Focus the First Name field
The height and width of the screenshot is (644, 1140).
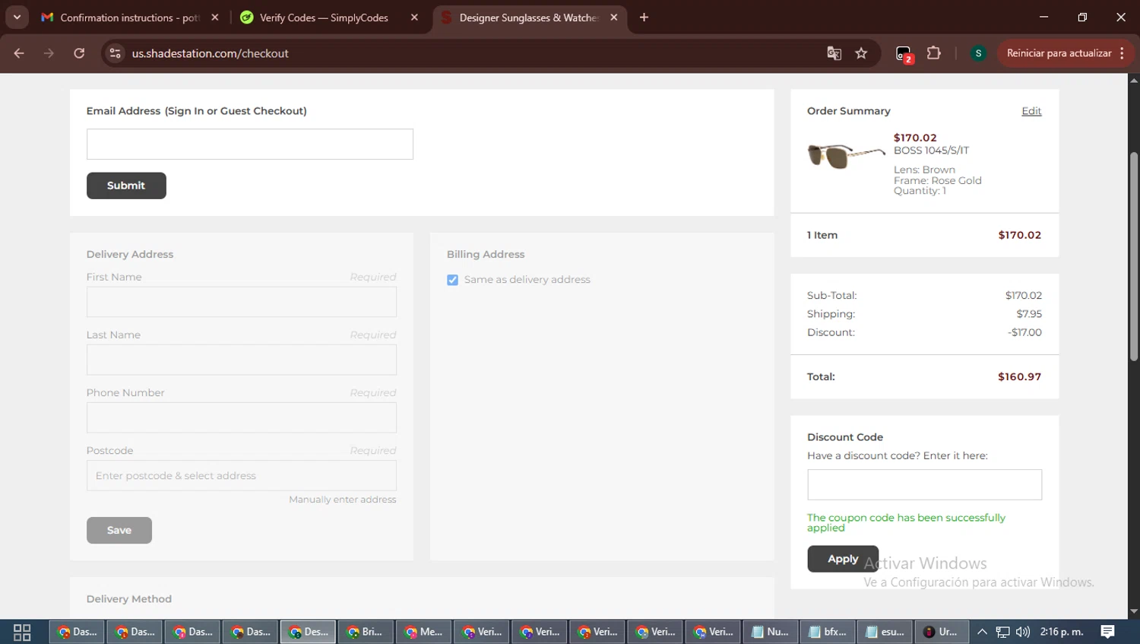[242, 302]
